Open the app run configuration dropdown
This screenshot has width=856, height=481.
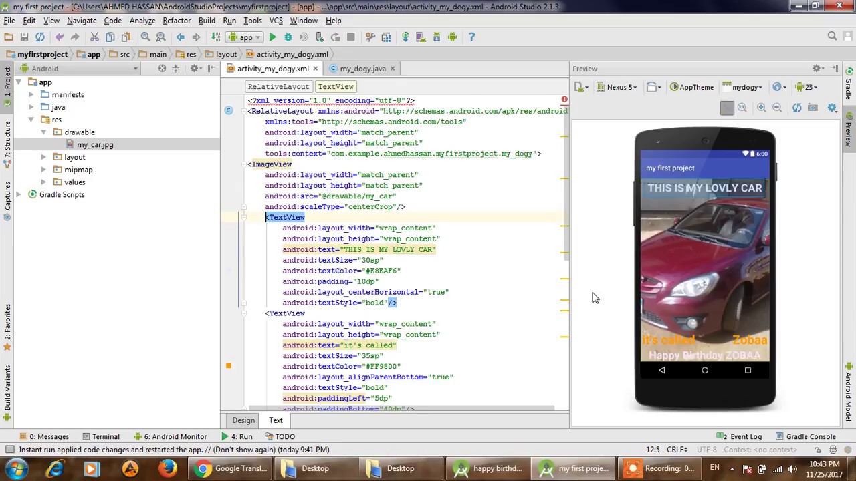245,37
